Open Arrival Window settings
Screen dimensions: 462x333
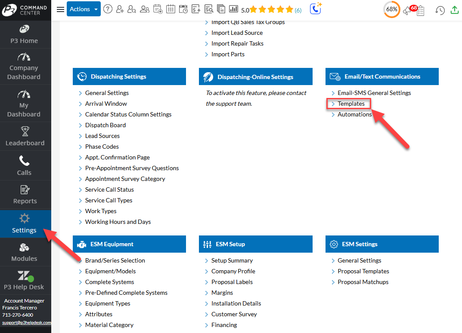click(106, 104)
